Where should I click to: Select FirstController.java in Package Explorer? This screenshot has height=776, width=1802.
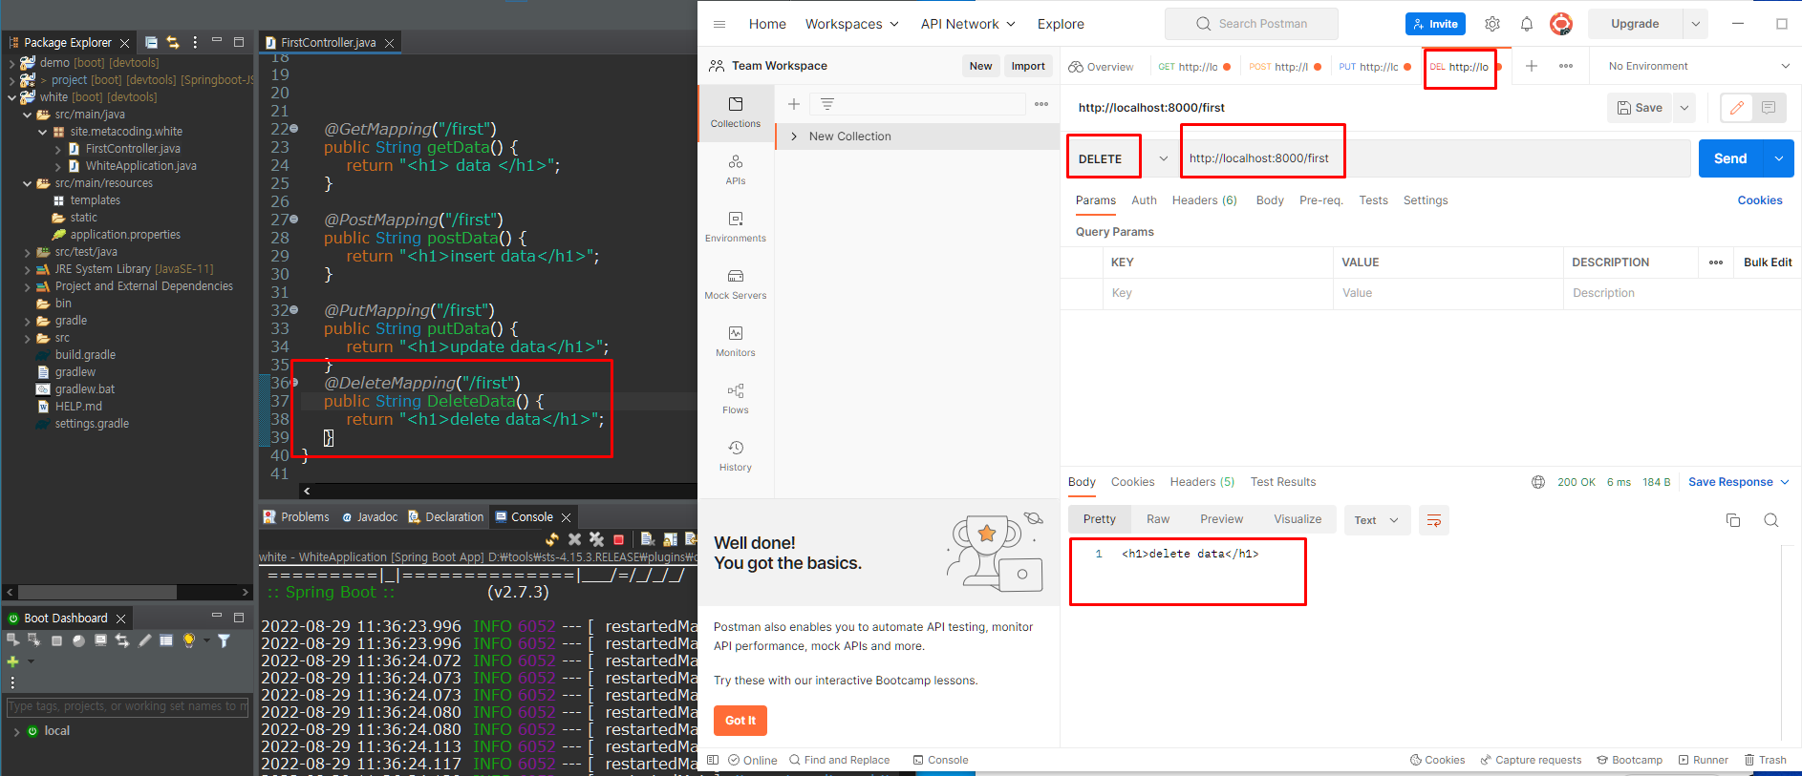(133, 149)
